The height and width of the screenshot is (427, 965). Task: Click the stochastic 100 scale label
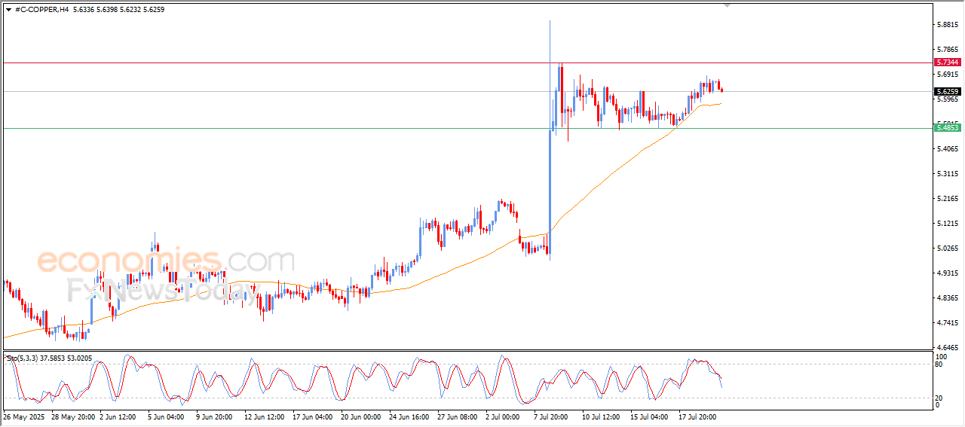click(941, 356)
